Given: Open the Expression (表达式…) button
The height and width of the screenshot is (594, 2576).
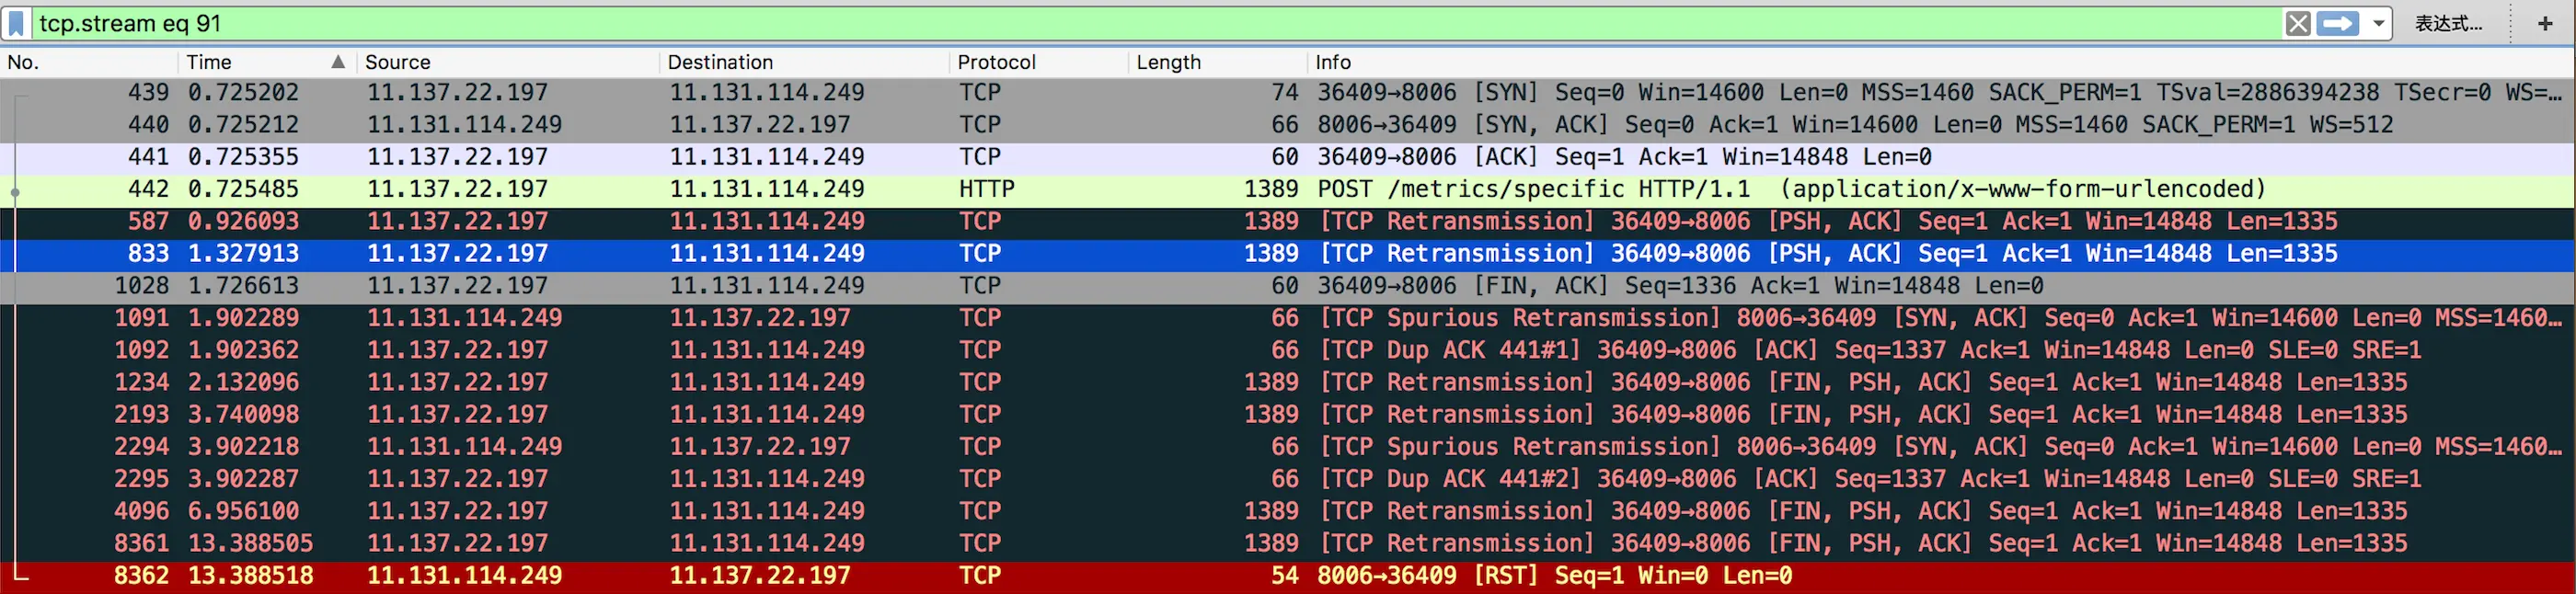Looking at the screenshot, I should click(x=2448, y=23).
